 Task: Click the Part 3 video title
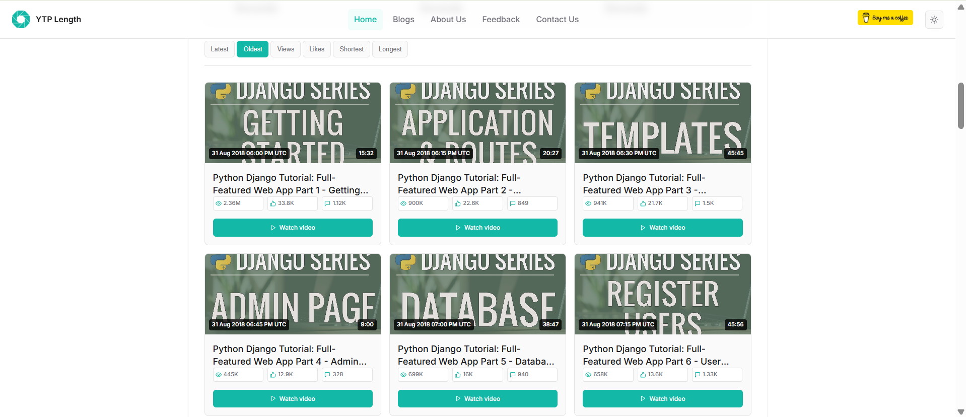[x=645, y=184]
